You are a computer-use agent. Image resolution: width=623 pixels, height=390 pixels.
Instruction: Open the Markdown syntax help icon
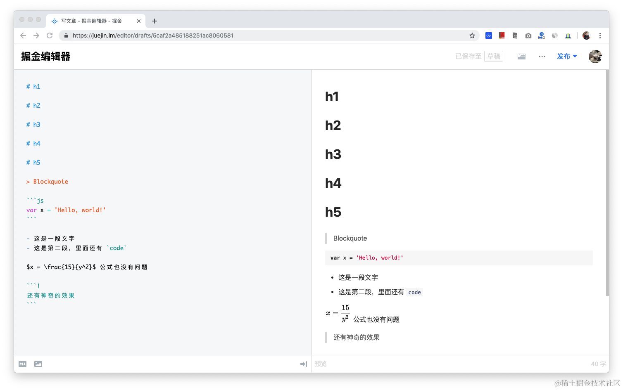pos(22,364)
